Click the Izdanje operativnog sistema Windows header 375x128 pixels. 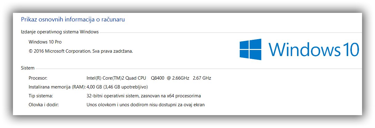point(60,32)
